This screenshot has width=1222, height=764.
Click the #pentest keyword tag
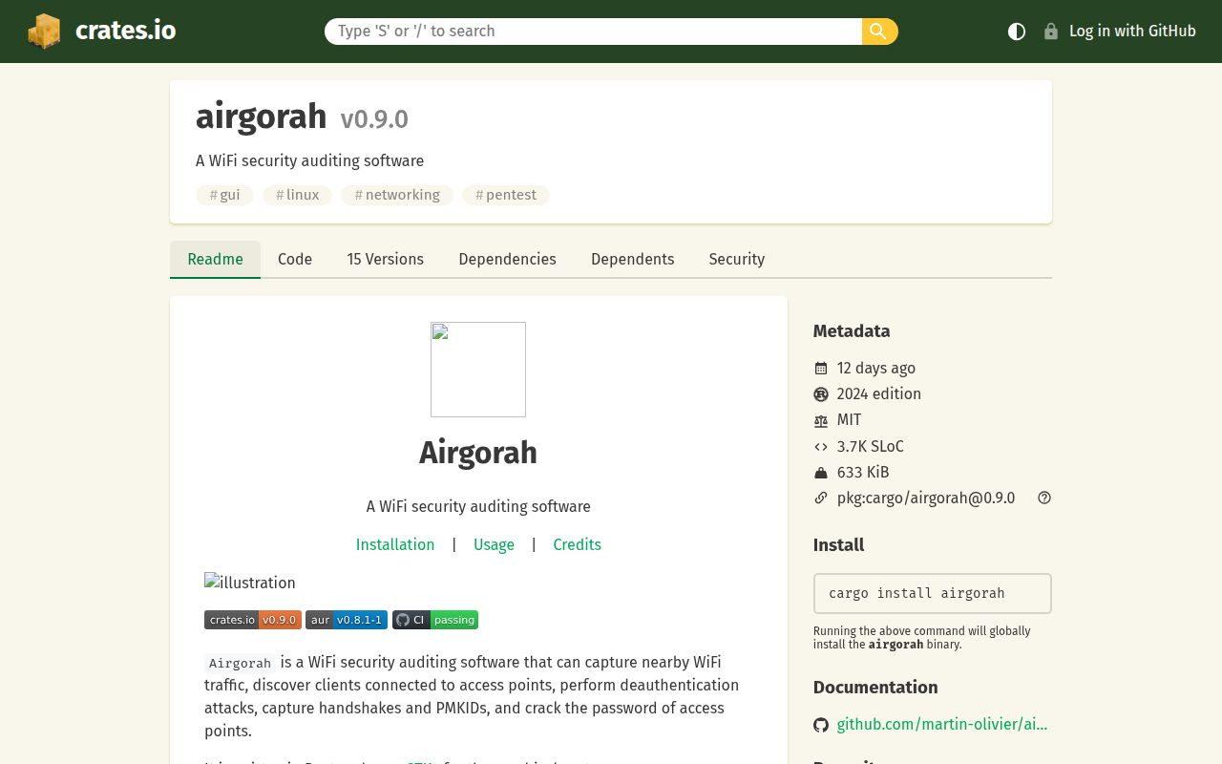pyautogui.click(x=506, y=195)
